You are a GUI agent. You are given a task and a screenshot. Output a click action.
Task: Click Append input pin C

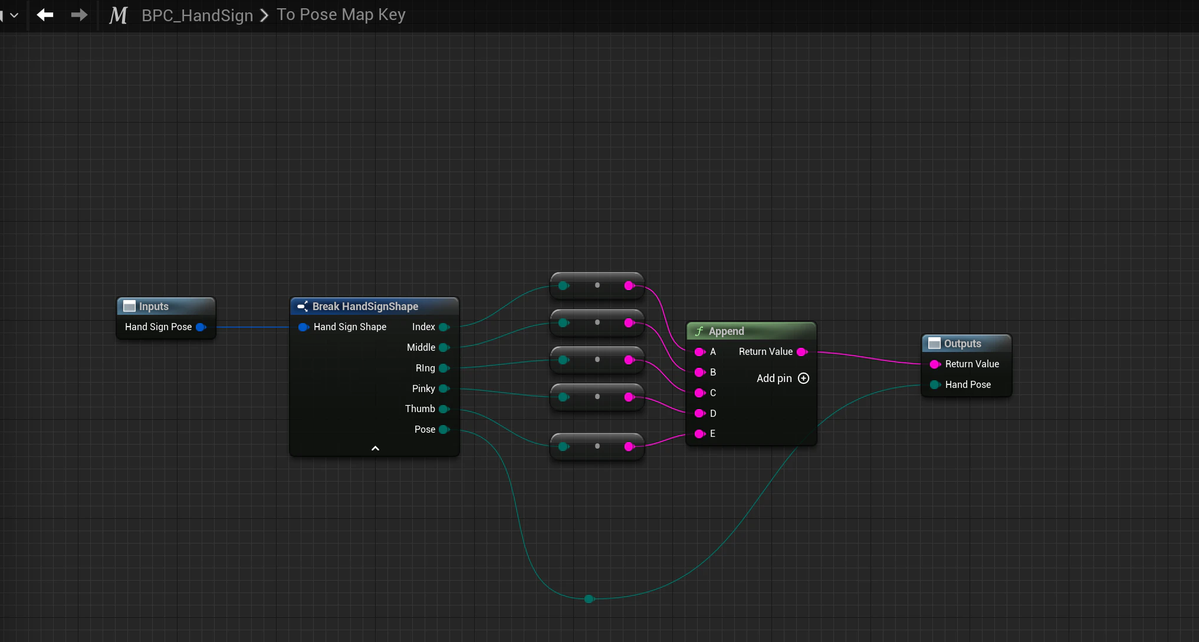tap(700, 393)
